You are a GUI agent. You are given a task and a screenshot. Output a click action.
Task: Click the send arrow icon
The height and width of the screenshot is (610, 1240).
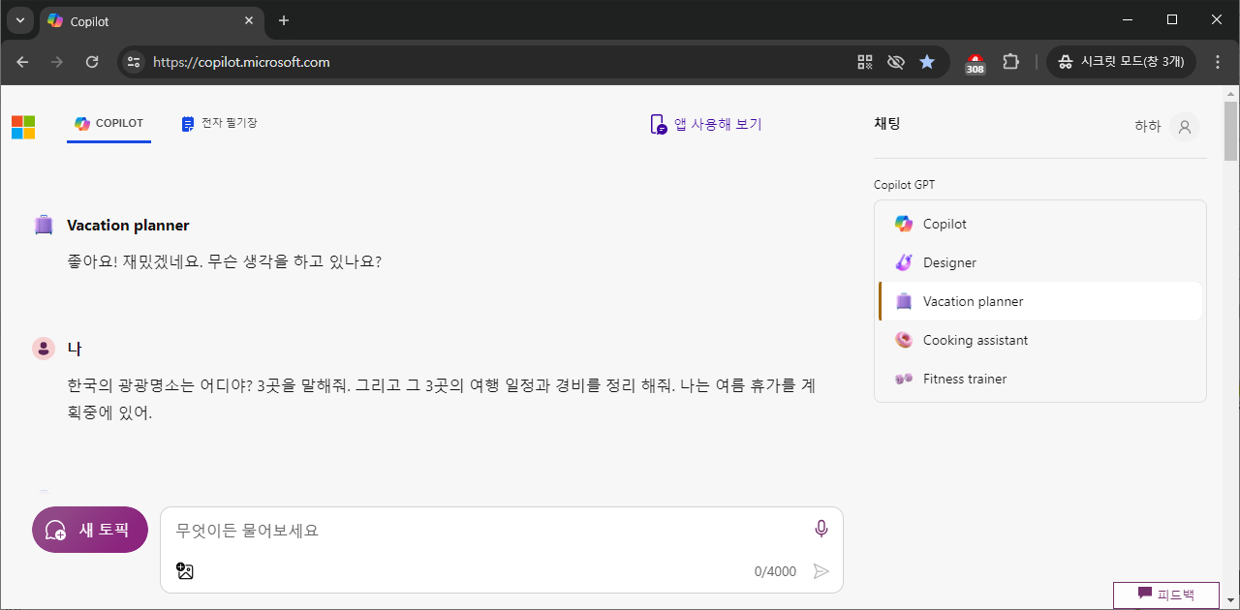pyautogui.click(x=821, y=571)
